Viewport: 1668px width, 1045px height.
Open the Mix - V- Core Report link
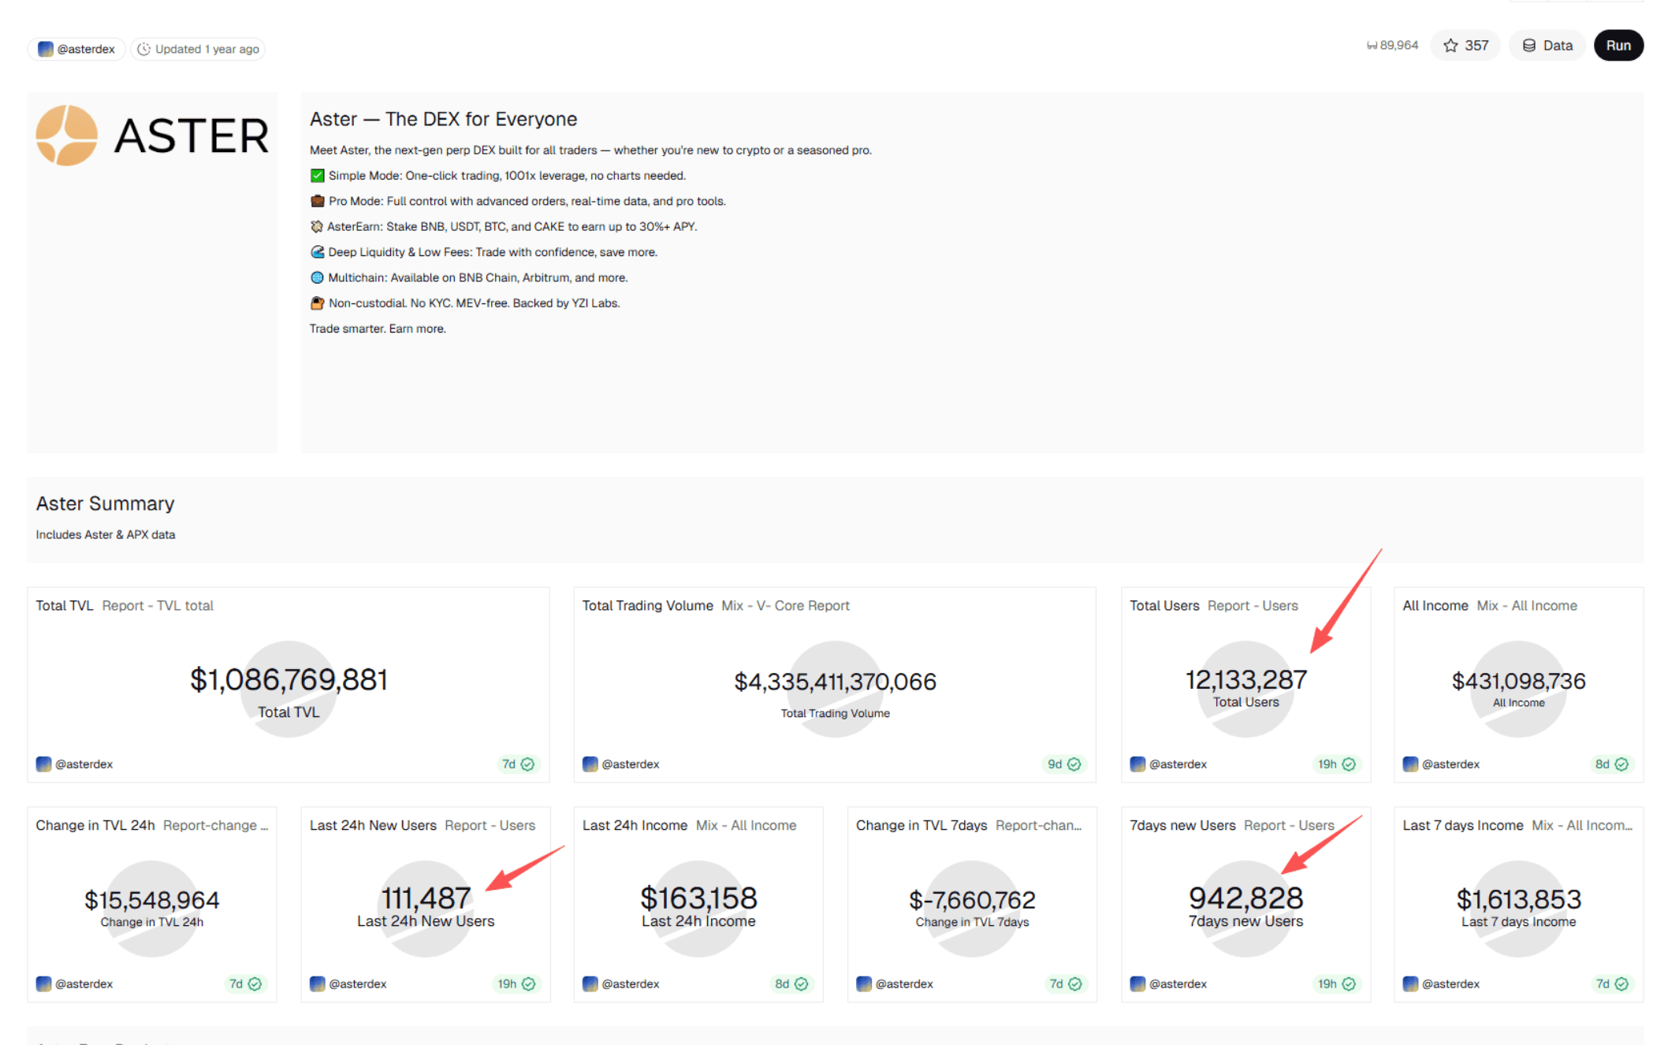785,605
